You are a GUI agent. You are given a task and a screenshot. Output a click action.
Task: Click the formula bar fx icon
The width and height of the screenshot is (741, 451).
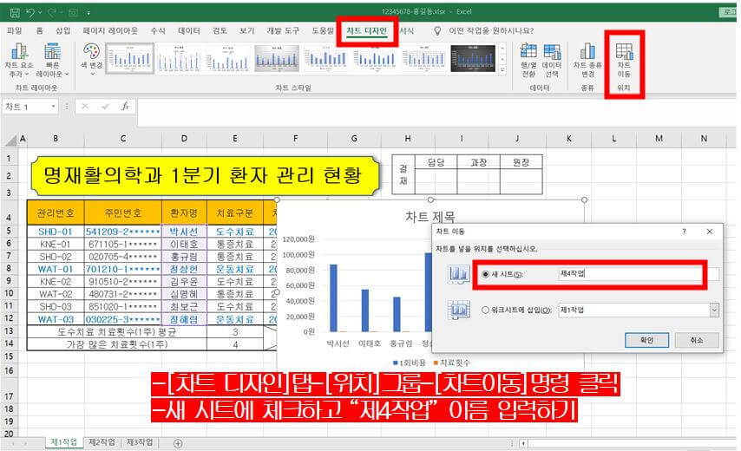pos(125,107)
